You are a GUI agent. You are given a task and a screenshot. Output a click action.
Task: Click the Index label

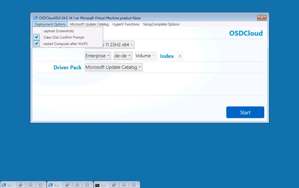click(167, 56)
